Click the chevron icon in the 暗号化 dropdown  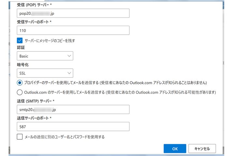pyautogui.click(x=69, y=73)
